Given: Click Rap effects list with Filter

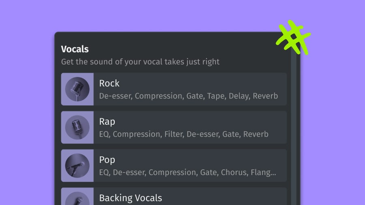Looking at the screenshot, I should point(184,134).
